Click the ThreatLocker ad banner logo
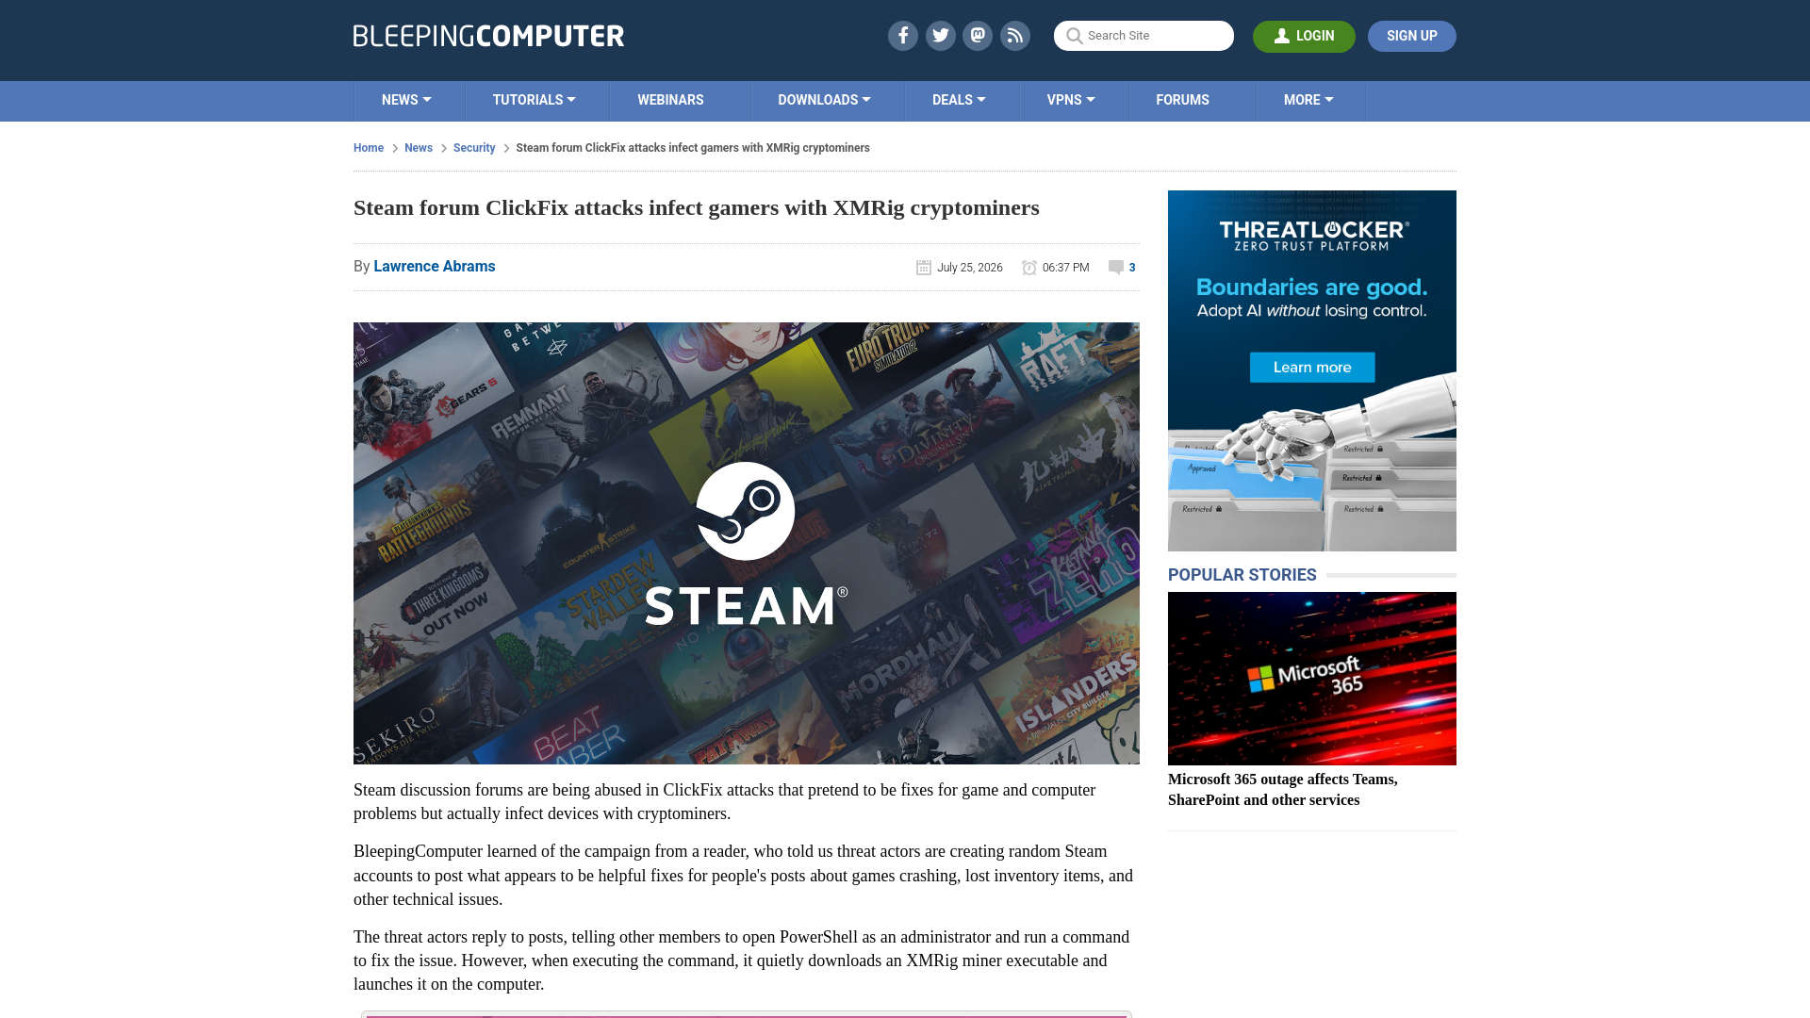This screenshot has width=1810, height=1018. pyautogui.click(x=1314, y=236)
